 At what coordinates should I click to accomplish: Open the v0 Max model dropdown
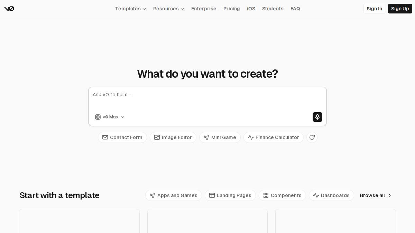coord(110,117)
